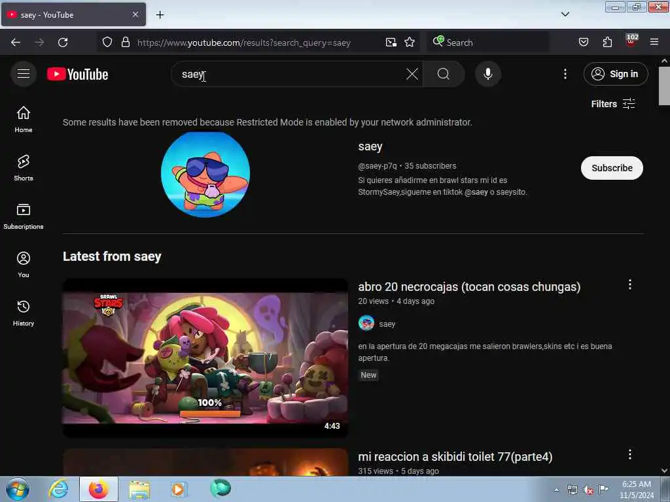670x502 pixels.
Task: Open options menu for skibidi toilet video
Action: point(630,454)
